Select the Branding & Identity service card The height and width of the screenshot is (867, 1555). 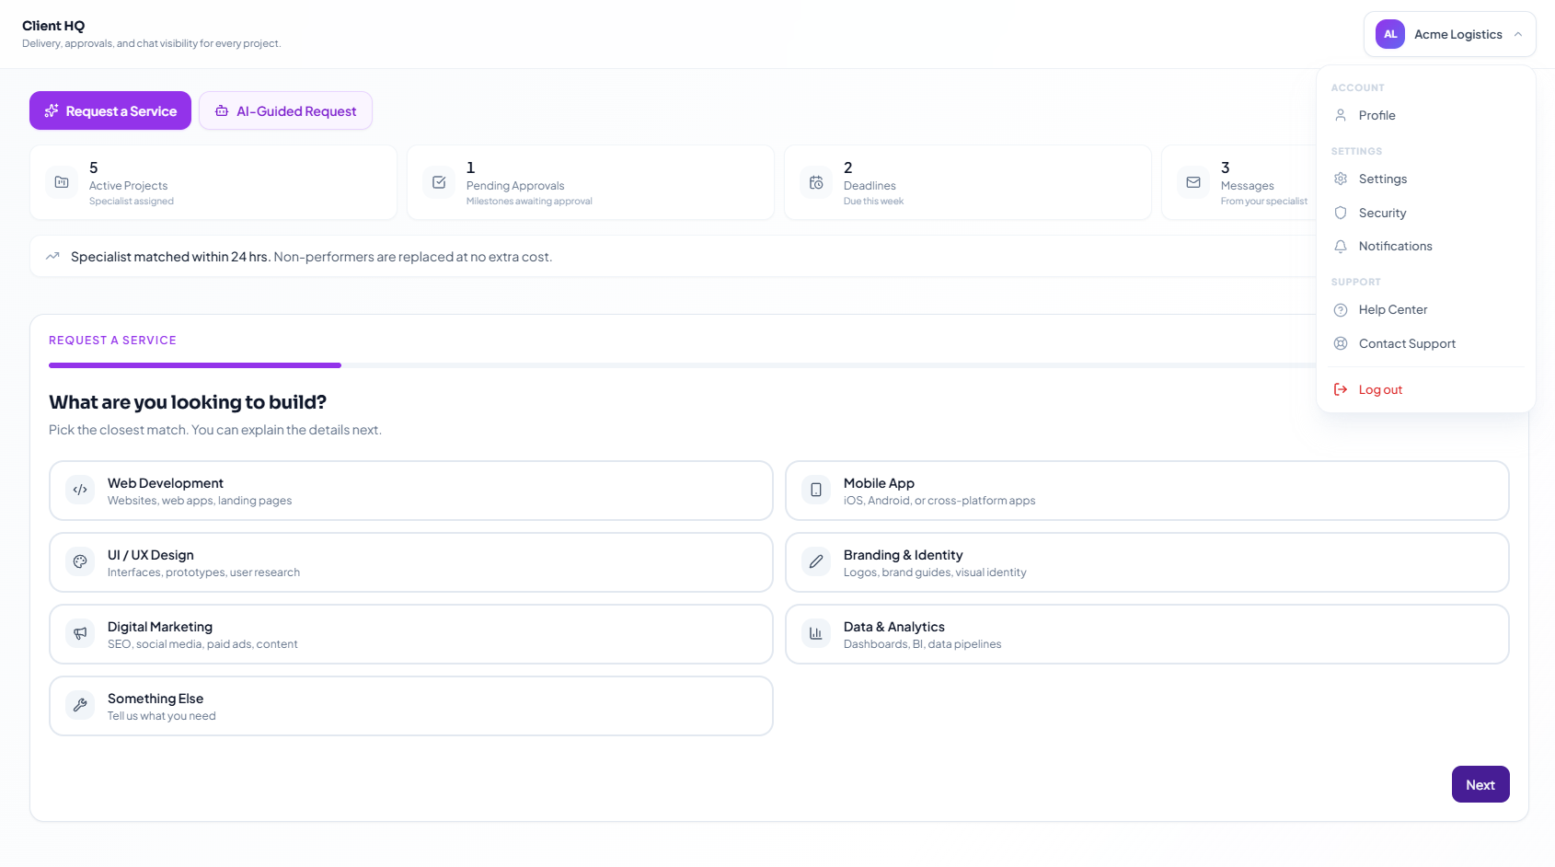click(x=1146, y=561)
